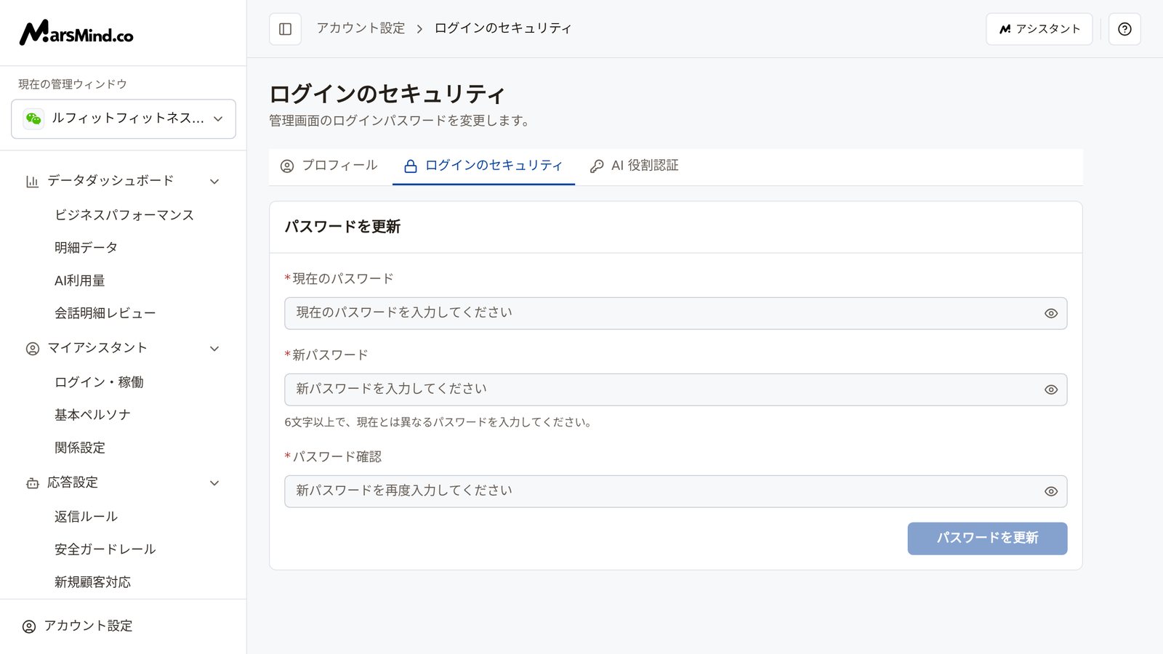
Task: Open ログイン・稼働 in sidebar
Action: (99, 382)
